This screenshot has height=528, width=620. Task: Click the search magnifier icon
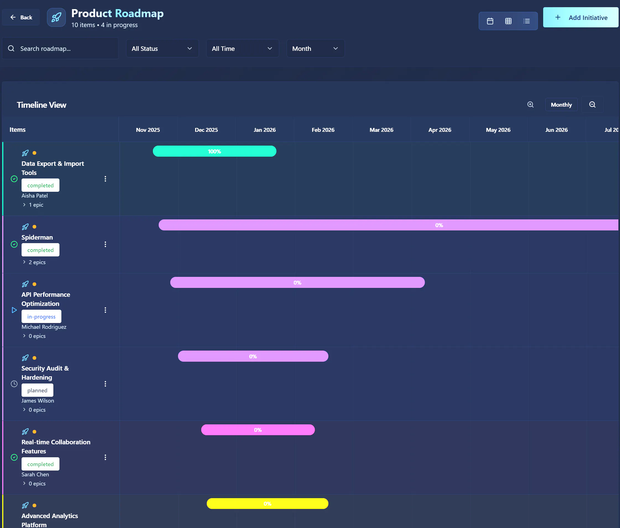11,48
